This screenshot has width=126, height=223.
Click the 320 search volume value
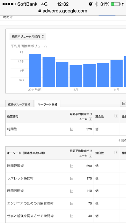click(x=89, y=129)
